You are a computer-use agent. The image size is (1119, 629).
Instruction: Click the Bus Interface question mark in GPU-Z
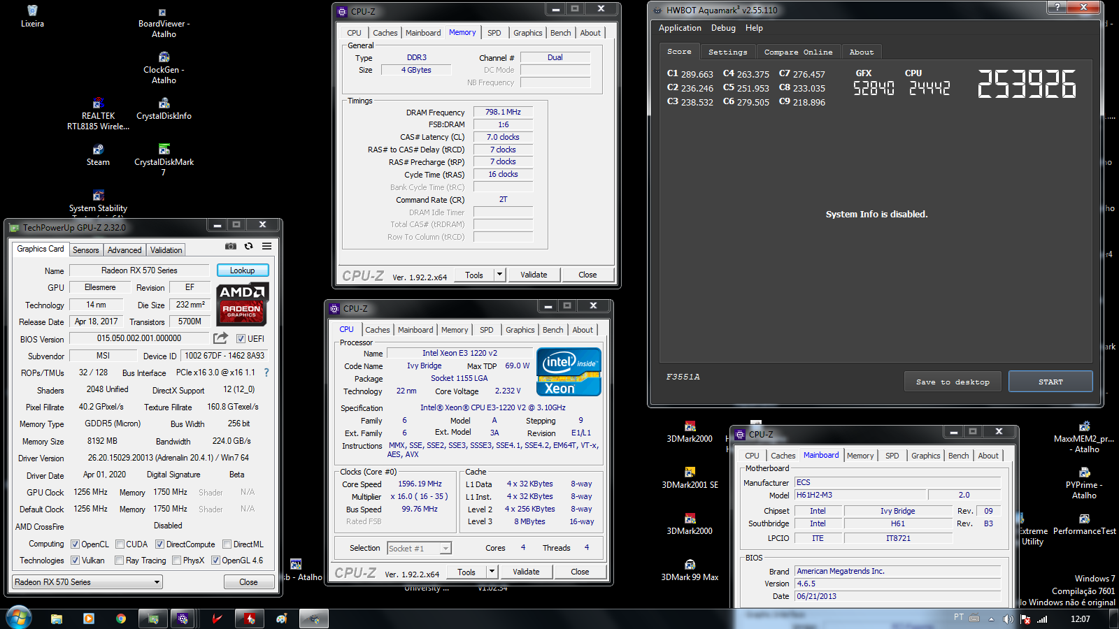[x=266, y=373]
